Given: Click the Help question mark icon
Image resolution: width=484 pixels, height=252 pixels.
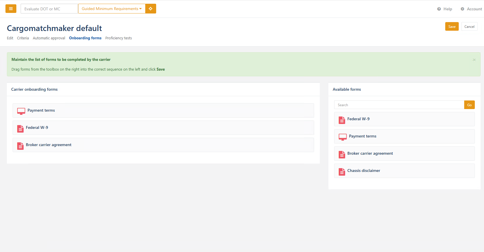Looking at the screenshot, I should point(439,9).
